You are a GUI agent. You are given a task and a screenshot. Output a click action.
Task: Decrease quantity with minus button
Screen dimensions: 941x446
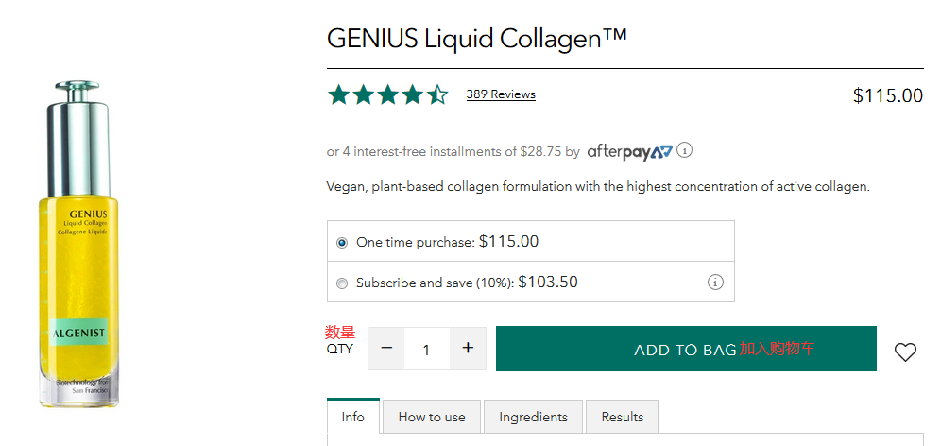(386, 349)
